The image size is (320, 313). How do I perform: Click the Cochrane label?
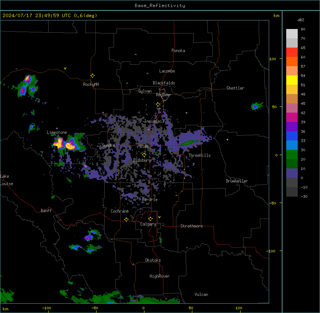pyautogui.click(x=120, y=211)
